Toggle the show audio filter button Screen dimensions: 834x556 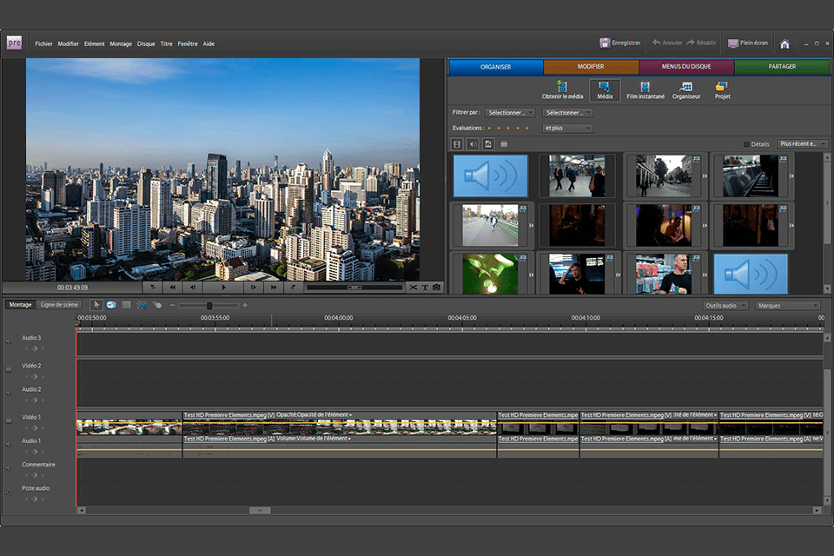473,144
